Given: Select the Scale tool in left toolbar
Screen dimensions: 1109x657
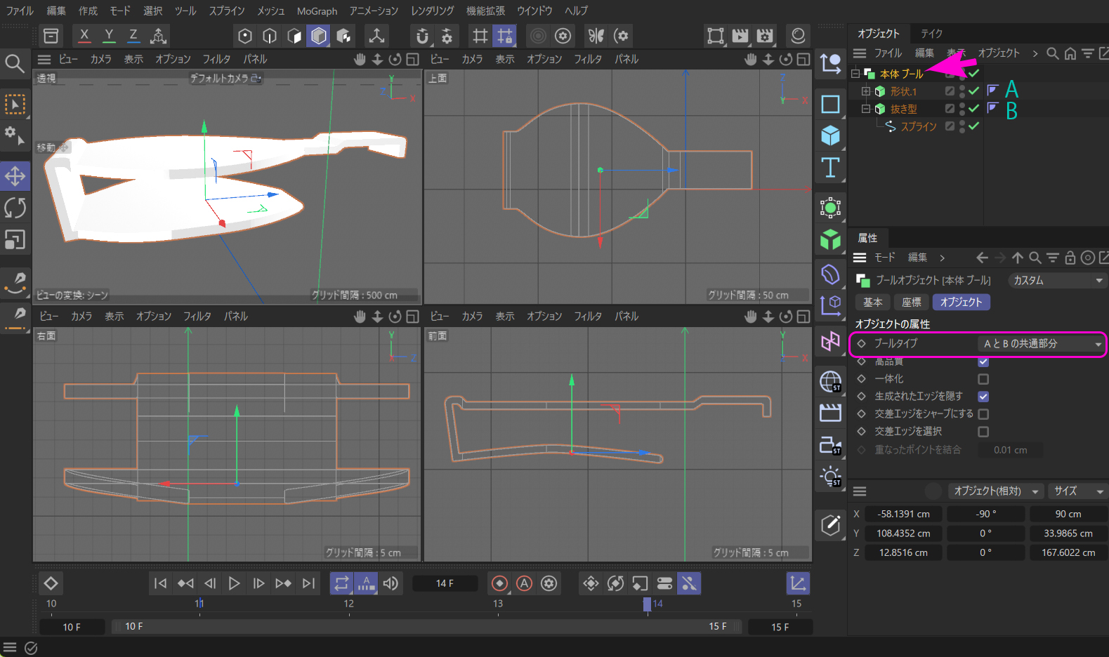Looking at the screenshot, I should pyautogui.click(x=15, y=240).
